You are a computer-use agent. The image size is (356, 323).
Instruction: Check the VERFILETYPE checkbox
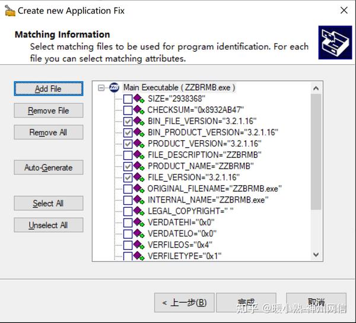click(128, 256)
